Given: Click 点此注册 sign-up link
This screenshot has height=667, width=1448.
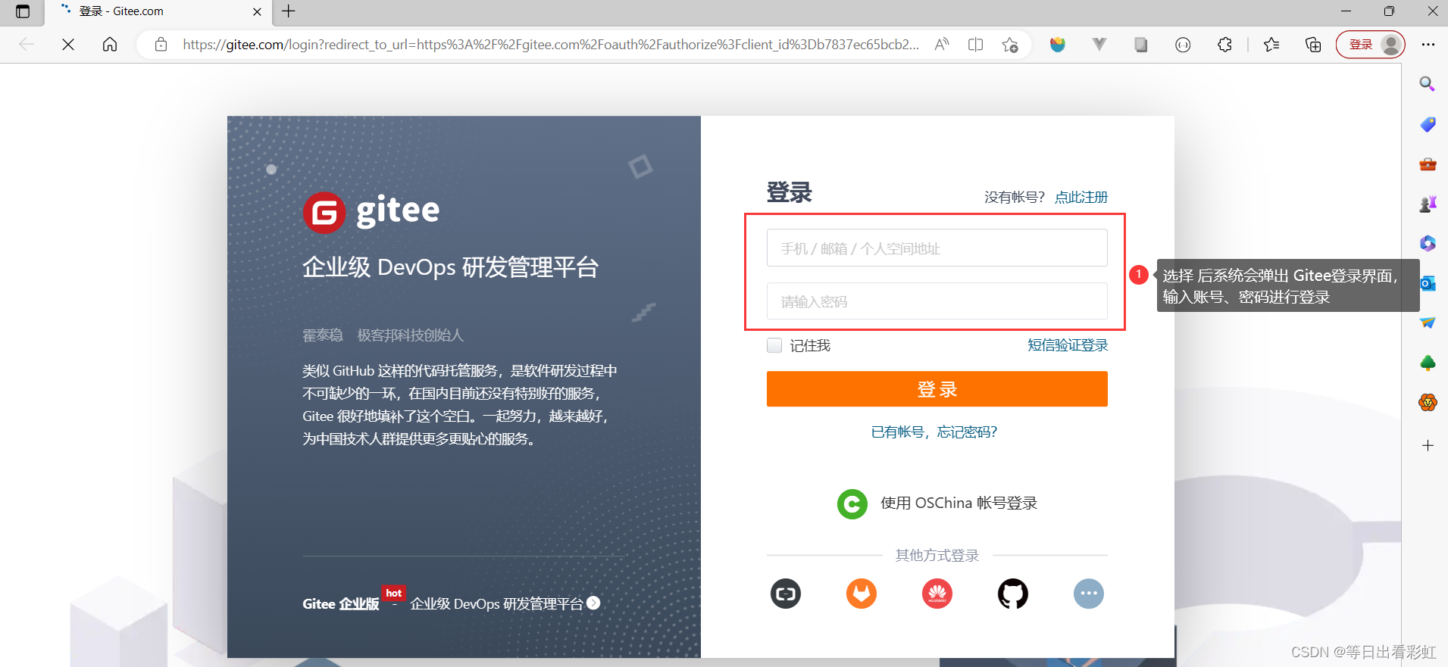Looking at the screenshot, I should pyautogui.click(x=1081, y=197).
